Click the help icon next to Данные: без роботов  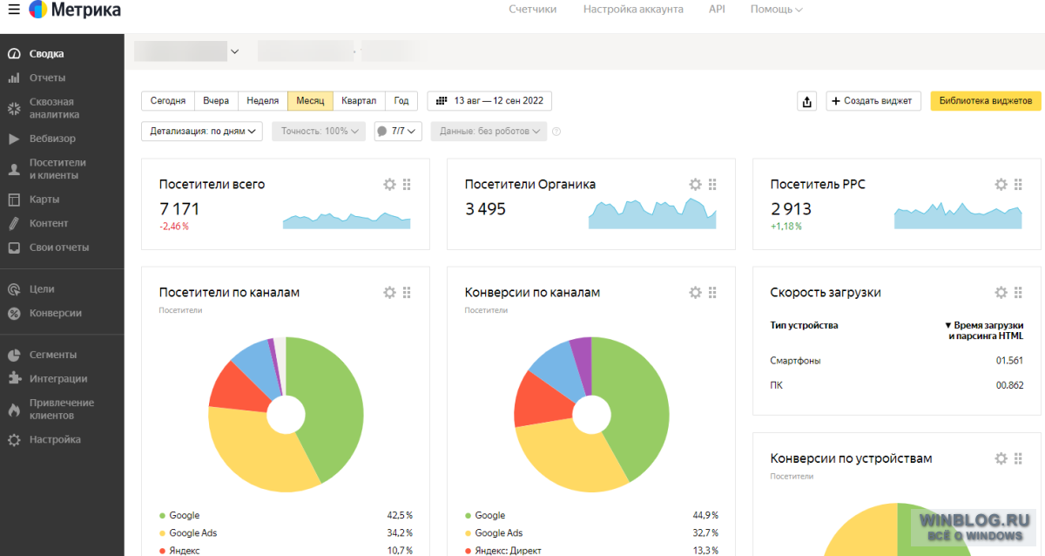[556, 132]
